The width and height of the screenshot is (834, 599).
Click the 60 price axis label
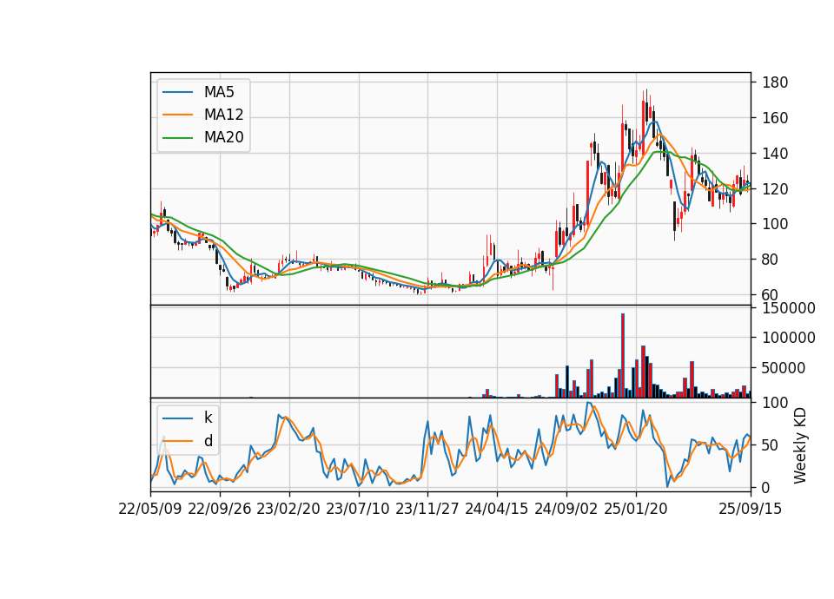(x=771, y=295)
